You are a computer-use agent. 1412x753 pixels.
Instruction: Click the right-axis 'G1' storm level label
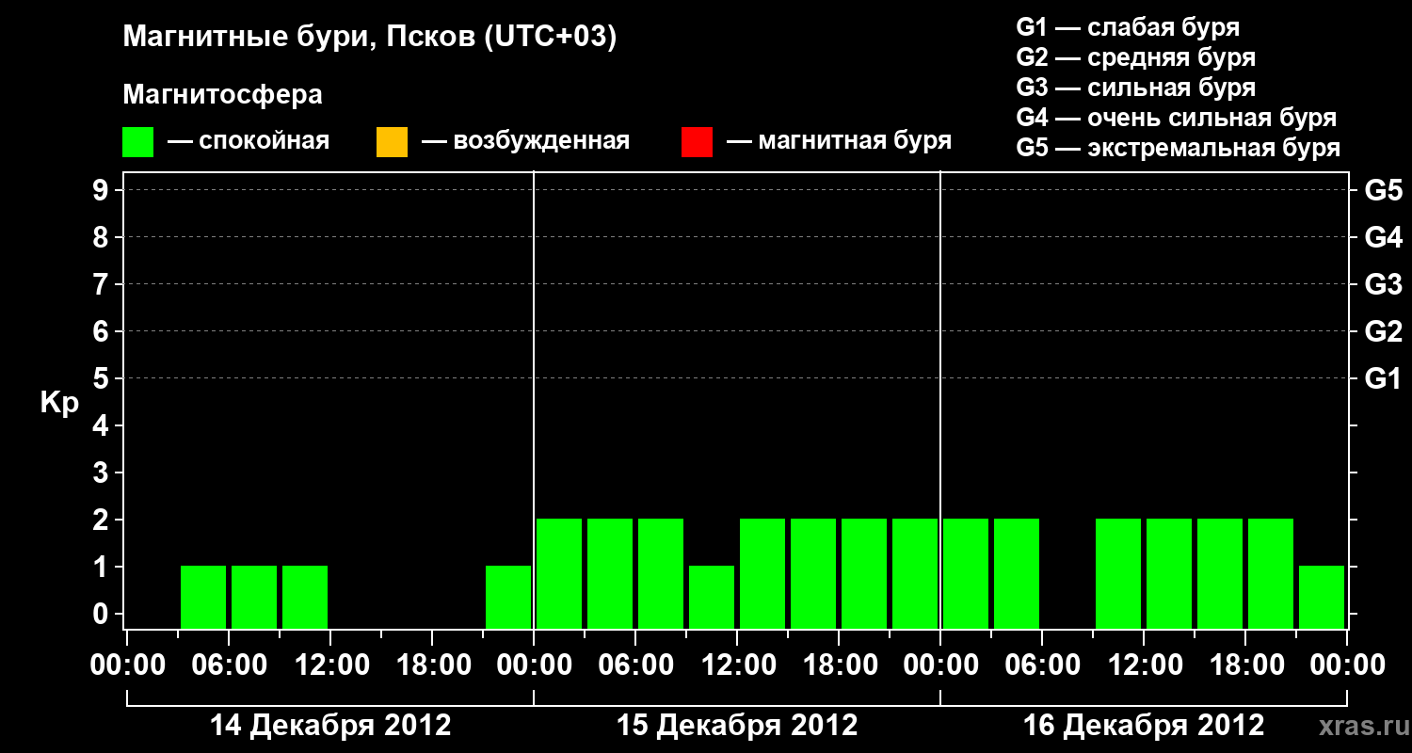click(1383, 378)
